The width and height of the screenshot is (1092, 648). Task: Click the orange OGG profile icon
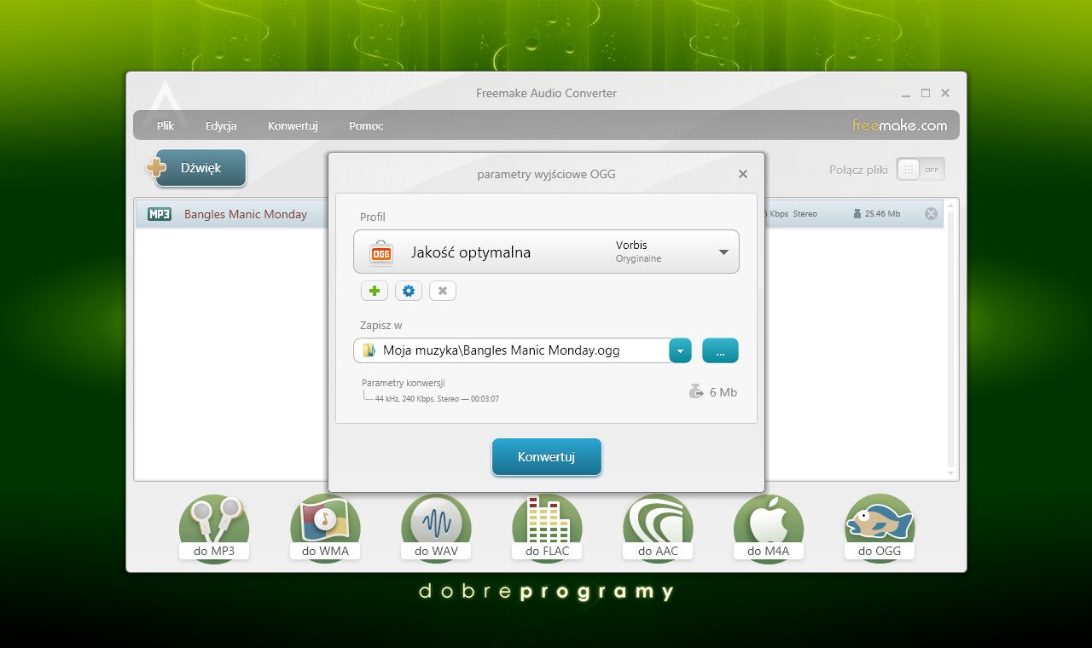(x=380, y=252)
